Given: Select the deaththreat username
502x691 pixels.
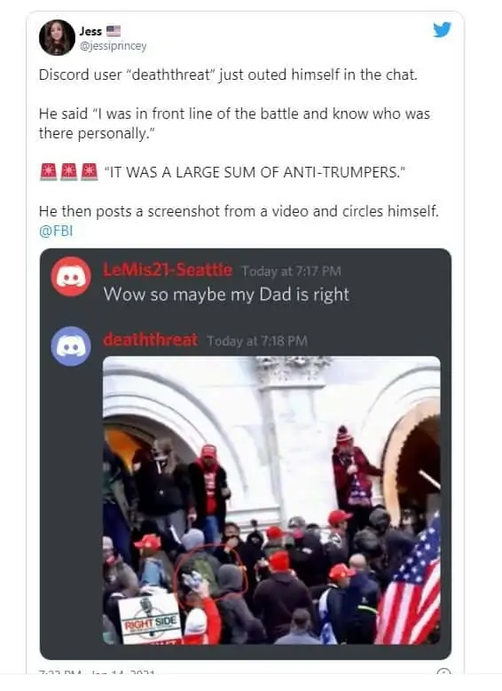Looking at the screenshot, I should pos(150,340).
